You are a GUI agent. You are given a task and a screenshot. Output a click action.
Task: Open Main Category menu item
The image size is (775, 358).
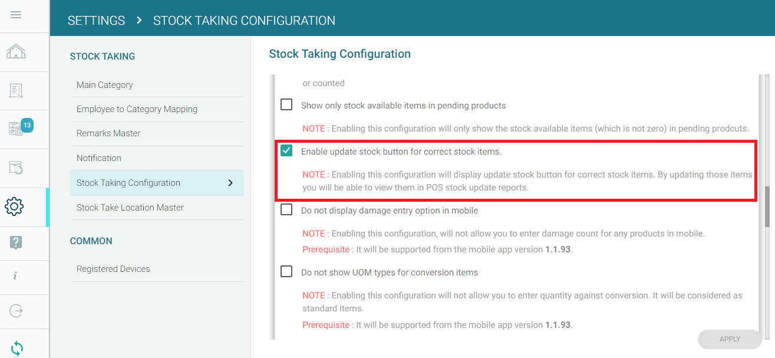coord(105,85)
